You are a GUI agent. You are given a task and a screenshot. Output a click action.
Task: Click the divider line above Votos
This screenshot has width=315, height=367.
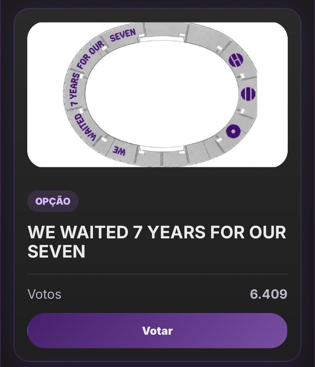(x=157, y=274)
